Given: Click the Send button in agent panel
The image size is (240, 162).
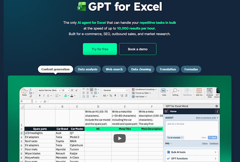Looking at the screenshot, I should [x=213, y=138].
